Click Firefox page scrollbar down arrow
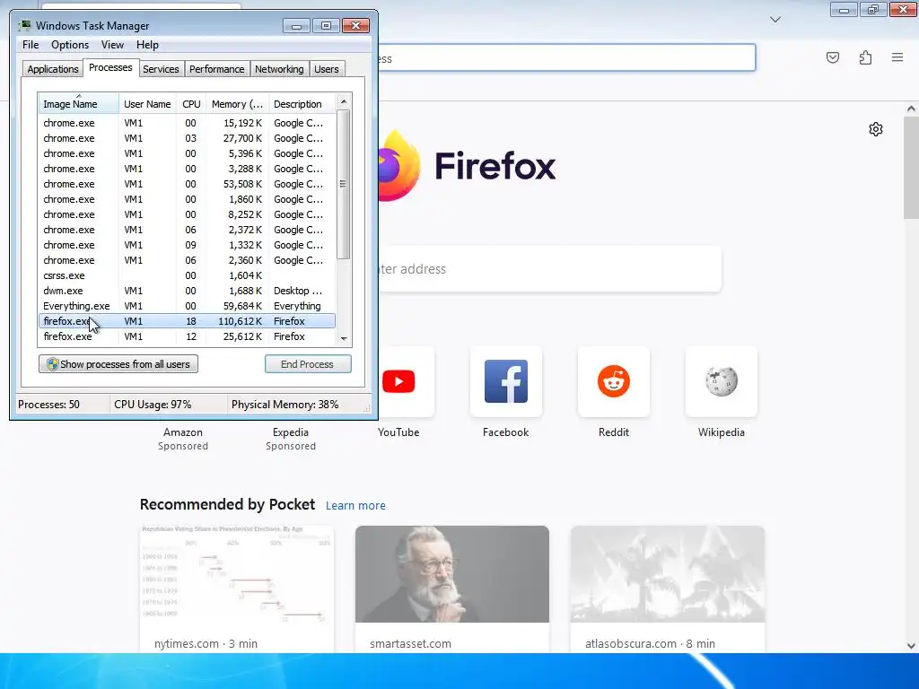The image size is (919, 689). click(x=911, y=646)
